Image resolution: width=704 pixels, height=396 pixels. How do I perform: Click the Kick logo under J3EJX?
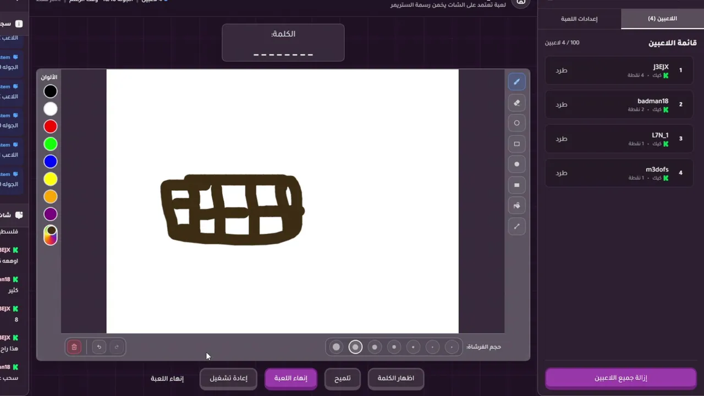666,75
